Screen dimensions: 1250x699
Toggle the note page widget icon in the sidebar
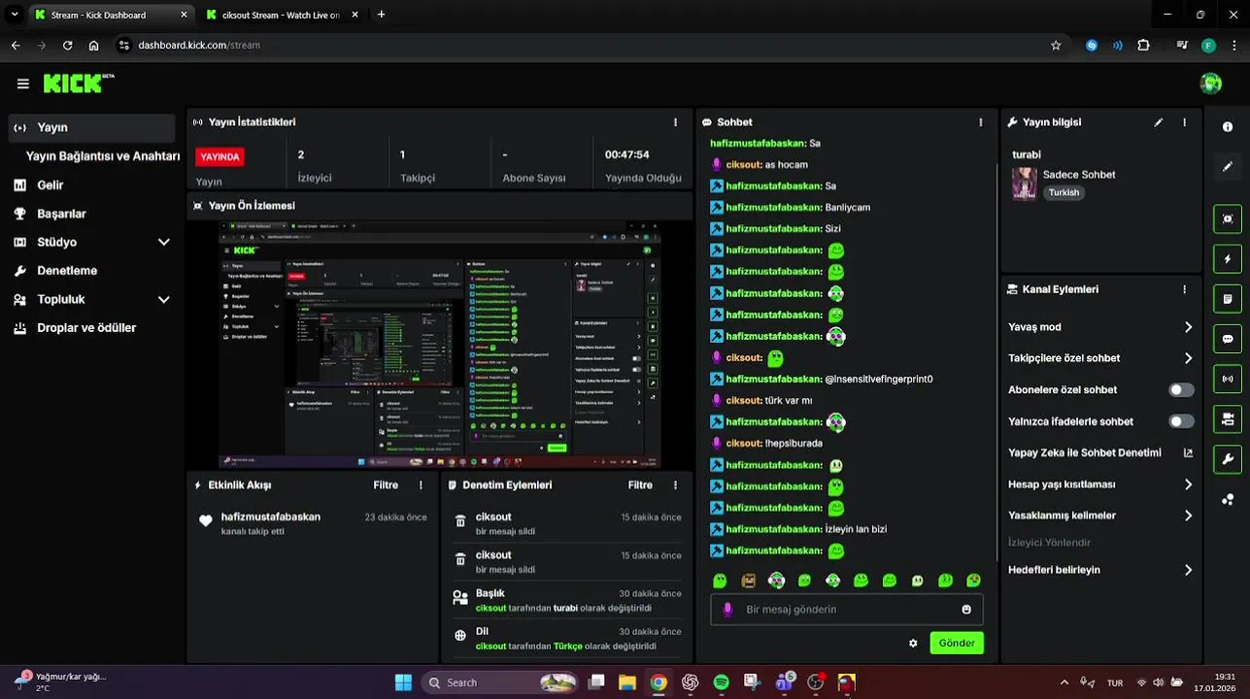coord(1228,299)
